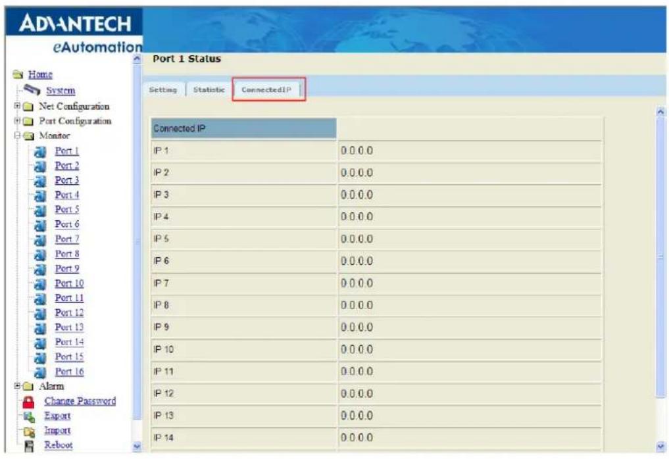Click the Import folder icon

pos(29,431)
